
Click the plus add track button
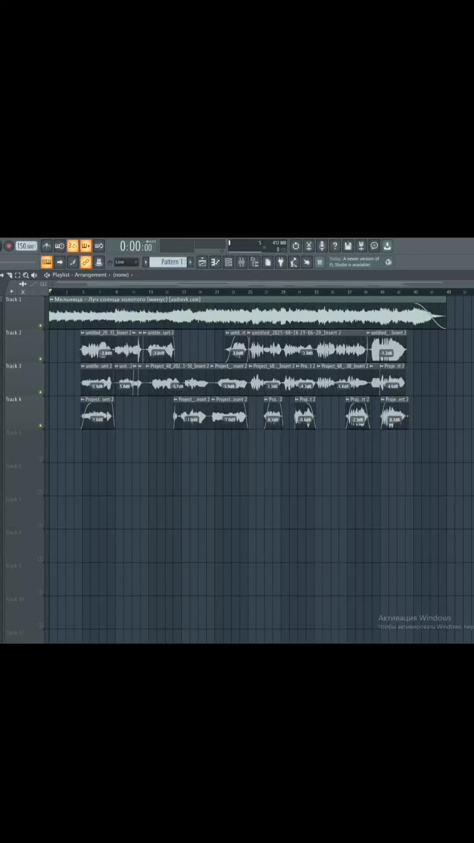pos(11,292)
